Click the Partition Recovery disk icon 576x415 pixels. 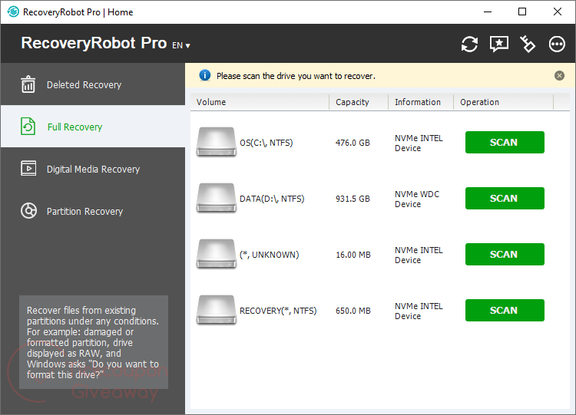28,211
